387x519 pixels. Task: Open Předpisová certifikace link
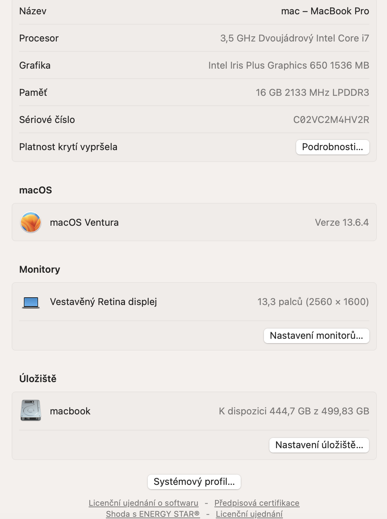coord(257,503)
